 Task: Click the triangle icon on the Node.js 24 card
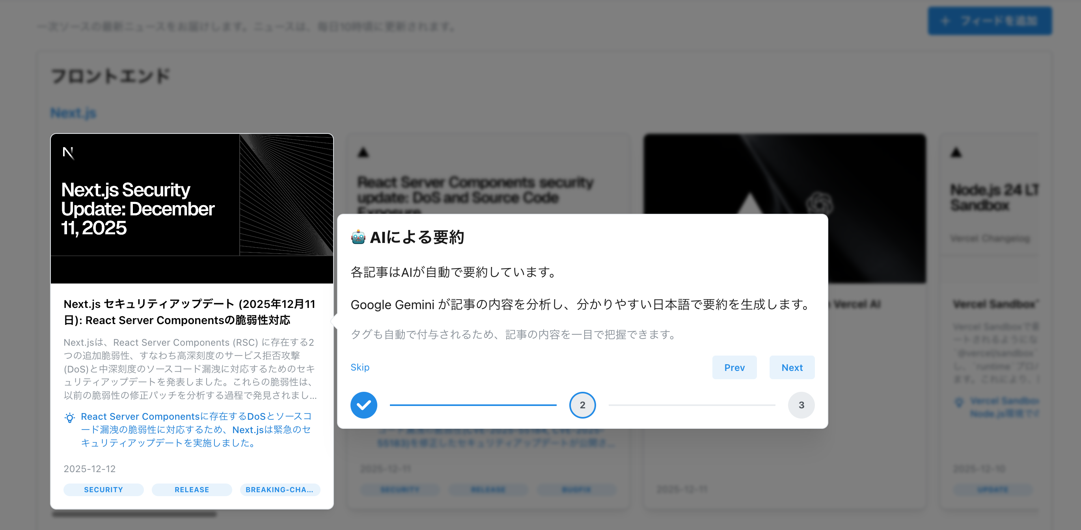(957, 153)
